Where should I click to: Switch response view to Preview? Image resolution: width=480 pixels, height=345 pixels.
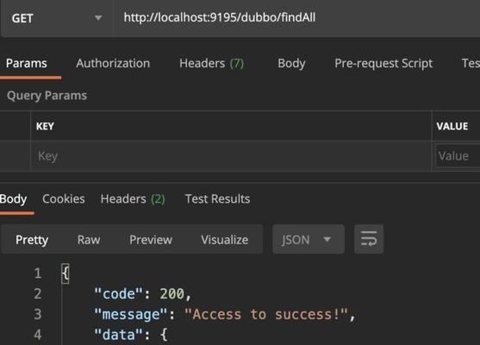click(x=151, y=240)
